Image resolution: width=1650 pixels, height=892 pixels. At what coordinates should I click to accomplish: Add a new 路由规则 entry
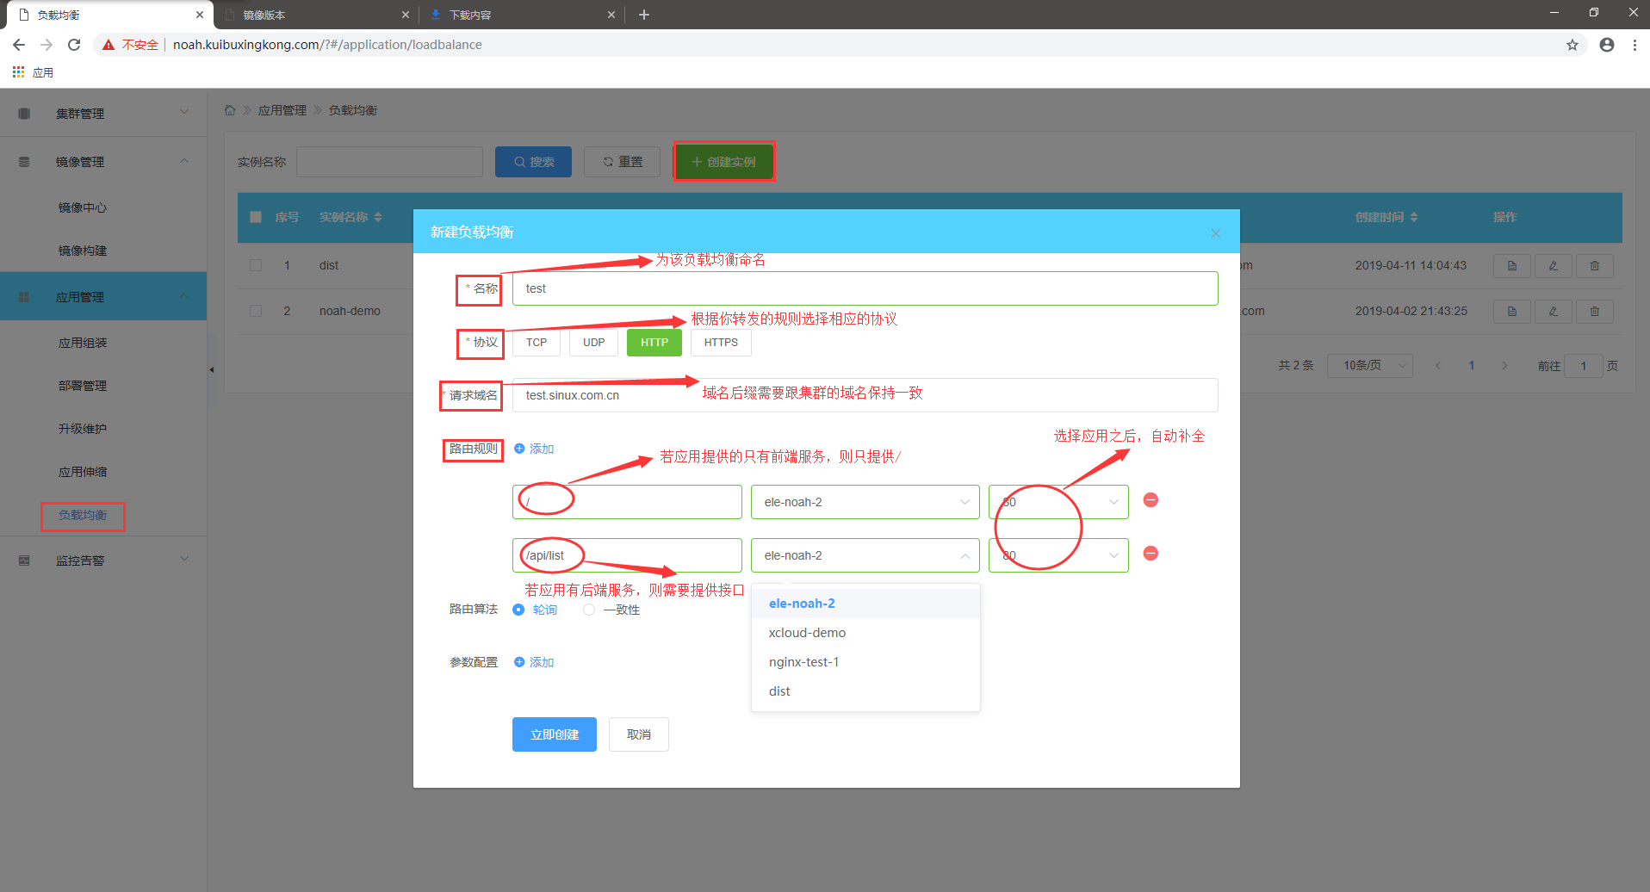534,449
